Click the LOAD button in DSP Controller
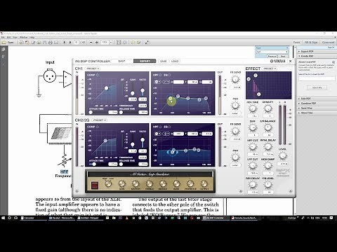Image resolution: width=337 pixels, height=252 pixels. (175, 61)
